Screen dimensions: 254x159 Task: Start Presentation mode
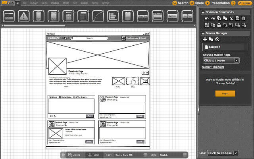(217, 3)
